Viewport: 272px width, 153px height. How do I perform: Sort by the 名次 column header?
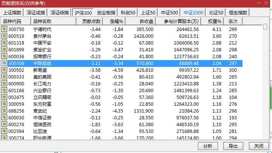pyautogui.click(x=233, y=21)
